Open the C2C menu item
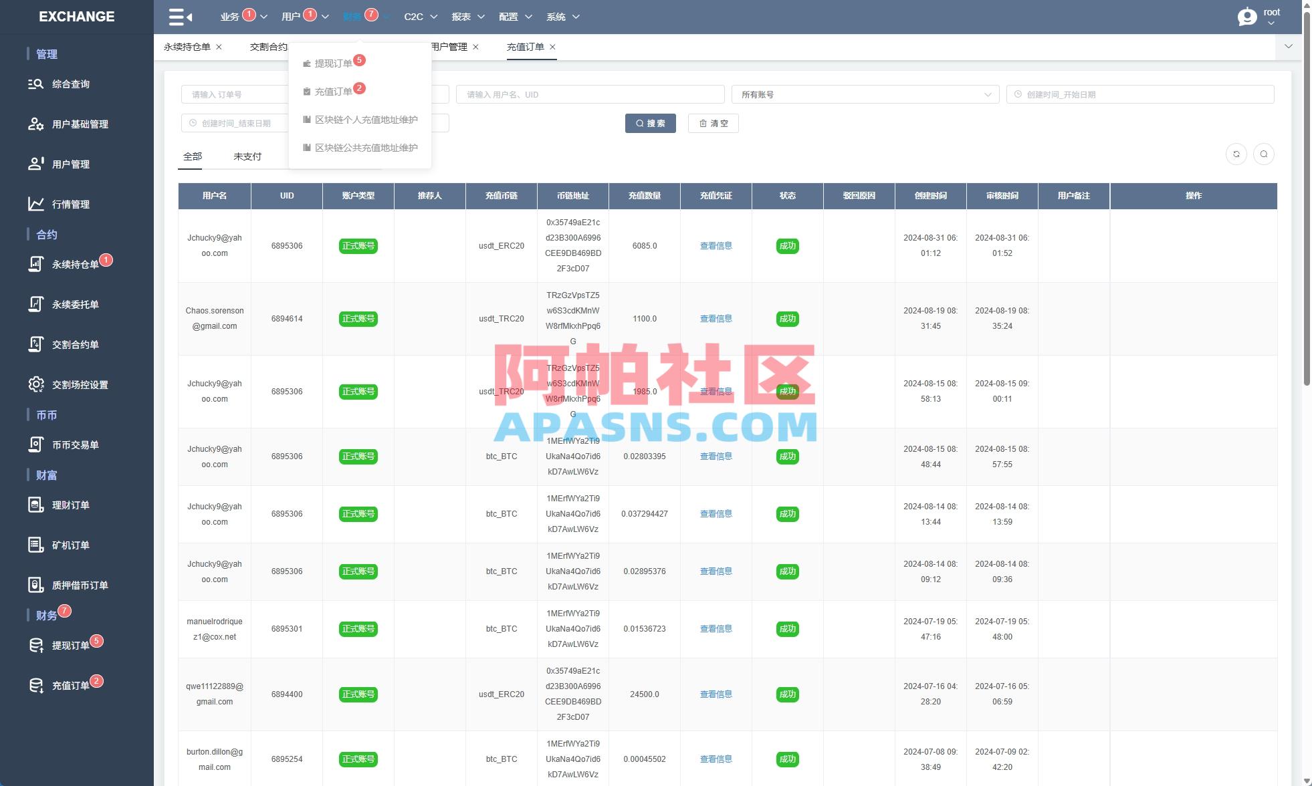1312x786 pixels. [413, 17]
